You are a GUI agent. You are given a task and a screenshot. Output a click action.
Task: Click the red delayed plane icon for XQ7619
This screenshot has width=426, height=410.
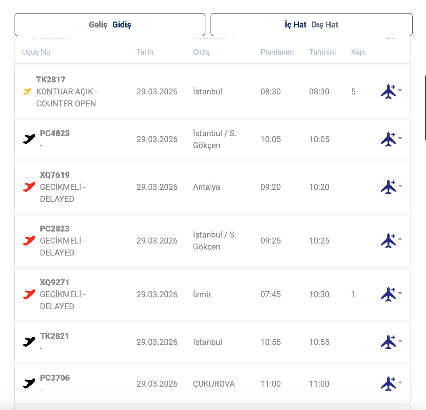tap(29, 187)
